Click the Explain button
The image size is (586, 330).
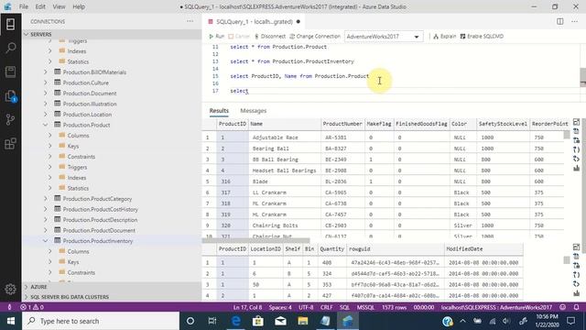pyautogui.click(x=445, y=37)
